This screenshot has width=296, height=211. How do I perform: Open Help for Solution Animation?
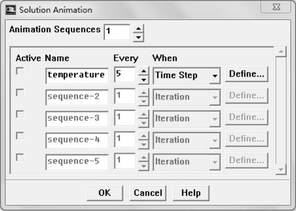[191, 193]
